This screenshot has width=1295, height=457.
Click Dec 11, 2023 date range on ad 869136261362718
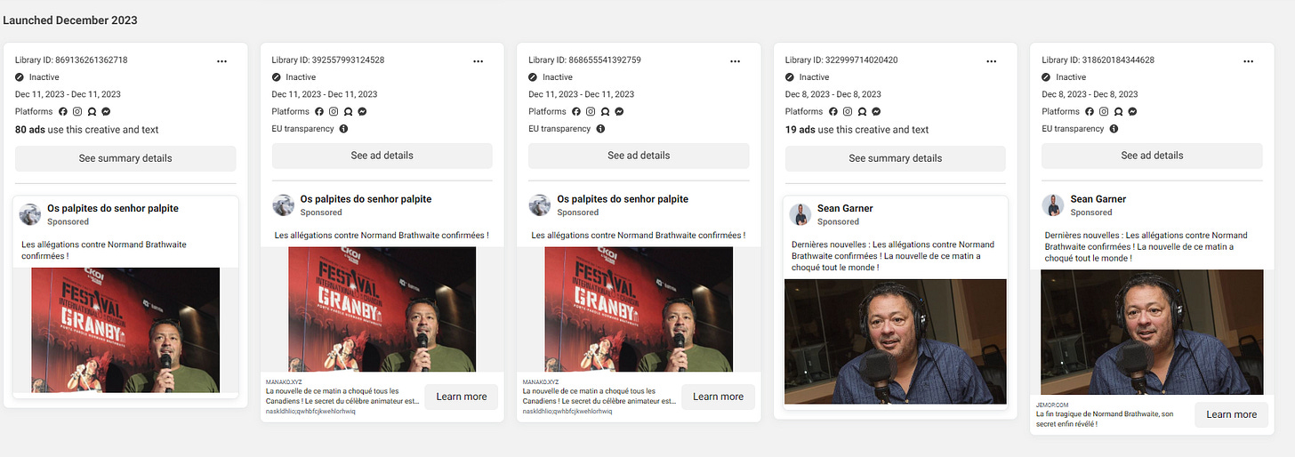tap(68, 94)
